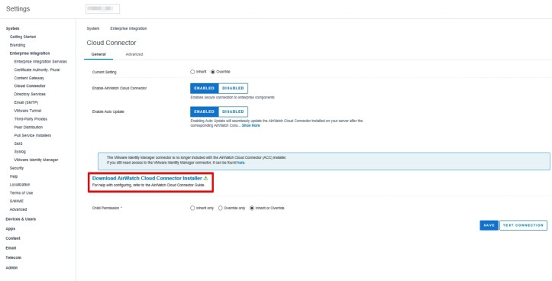Open Localization in the sidebar

[x=20, y=185]
